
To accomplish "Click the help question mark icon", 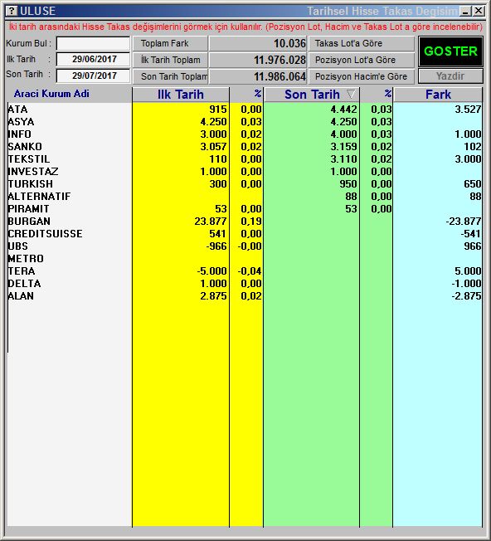I will click(x=12, y=11).
